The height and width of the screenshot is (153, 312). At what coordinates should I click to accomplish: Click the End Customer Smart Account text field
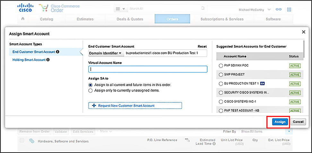click(x=165, y=53)
